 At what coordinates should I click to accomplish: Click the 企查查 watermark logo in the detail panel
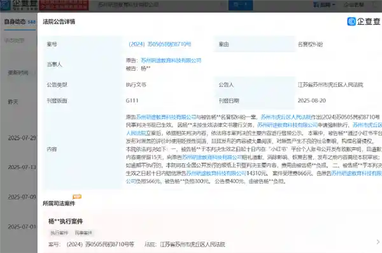(364, 22)
